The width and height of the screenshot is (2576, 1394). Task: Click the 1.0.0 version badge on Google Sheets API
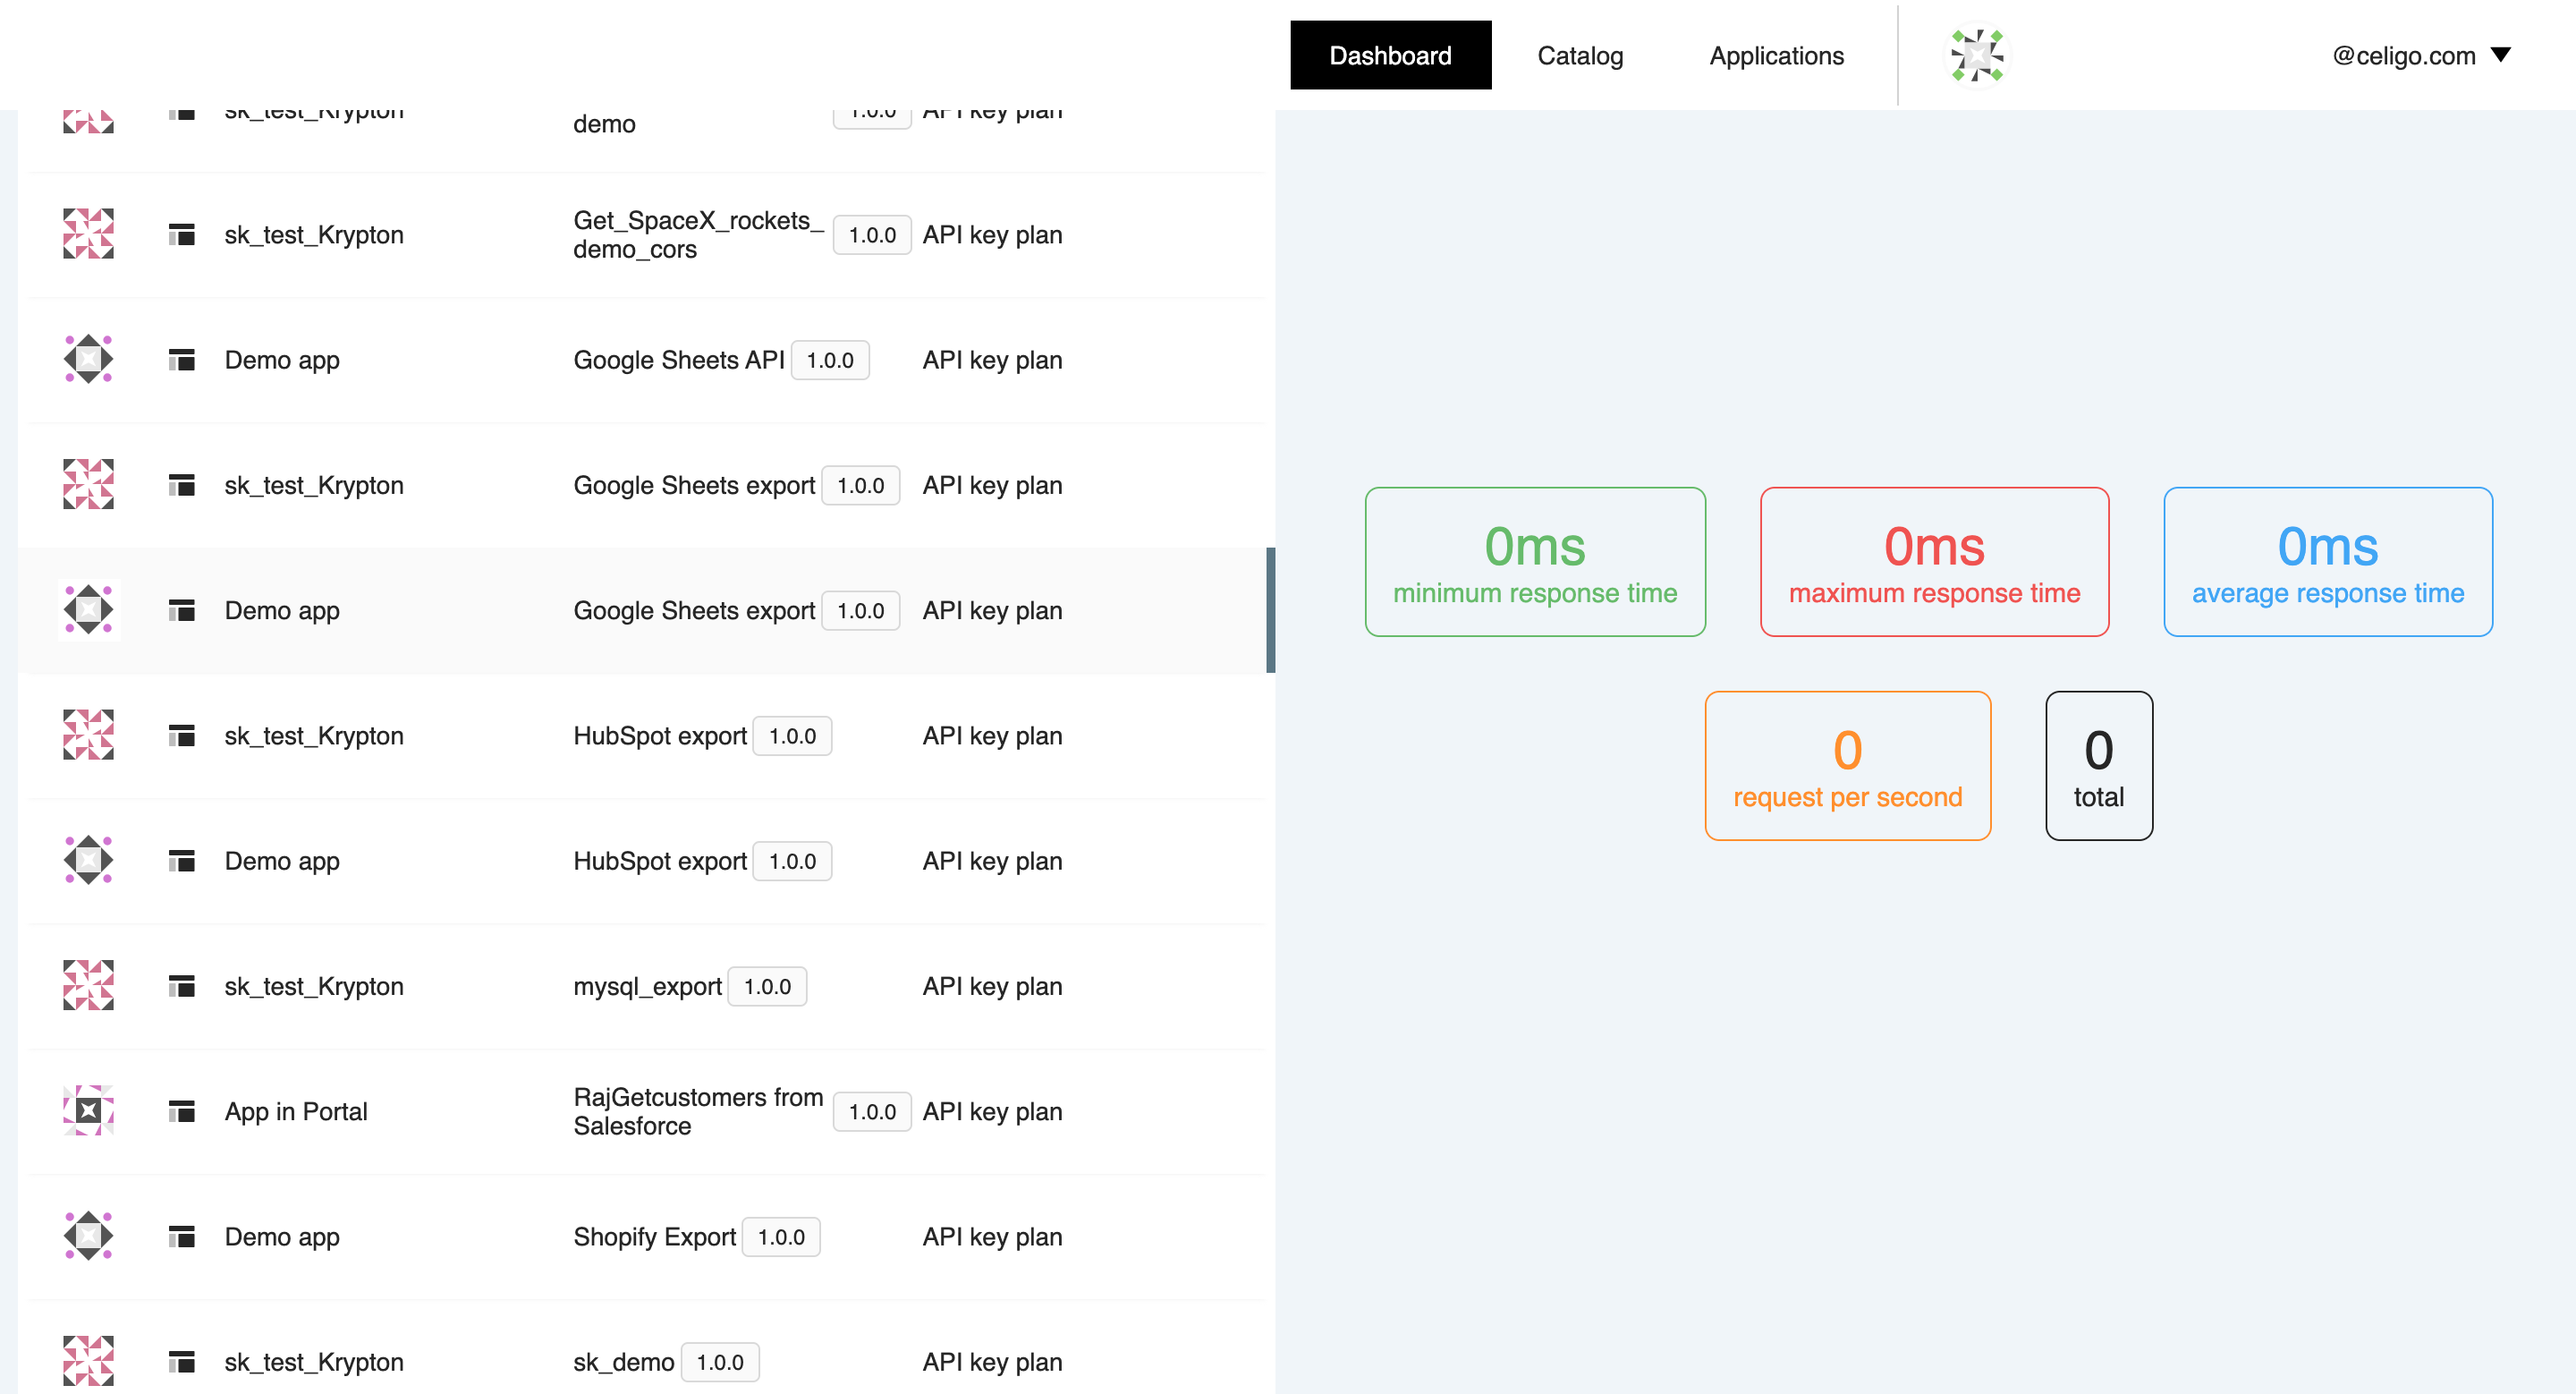830,359
